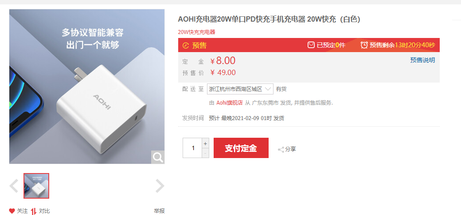Click the 支付定金 button
This screenshot has width=461, height=215.
pyautogui.click(x=241, y=148)
